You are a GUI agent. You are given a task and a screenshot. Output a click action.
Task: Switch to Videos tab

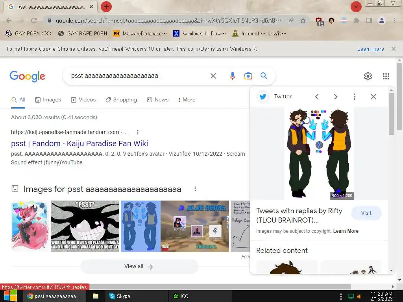83,99
